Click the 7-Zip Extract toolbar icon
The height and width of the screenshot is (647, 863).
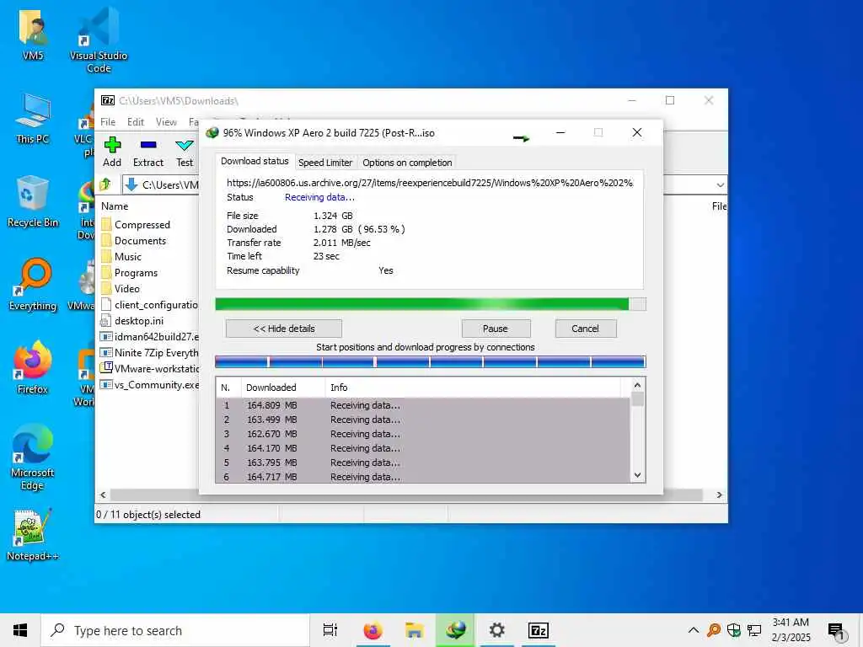tap(148, 145)
